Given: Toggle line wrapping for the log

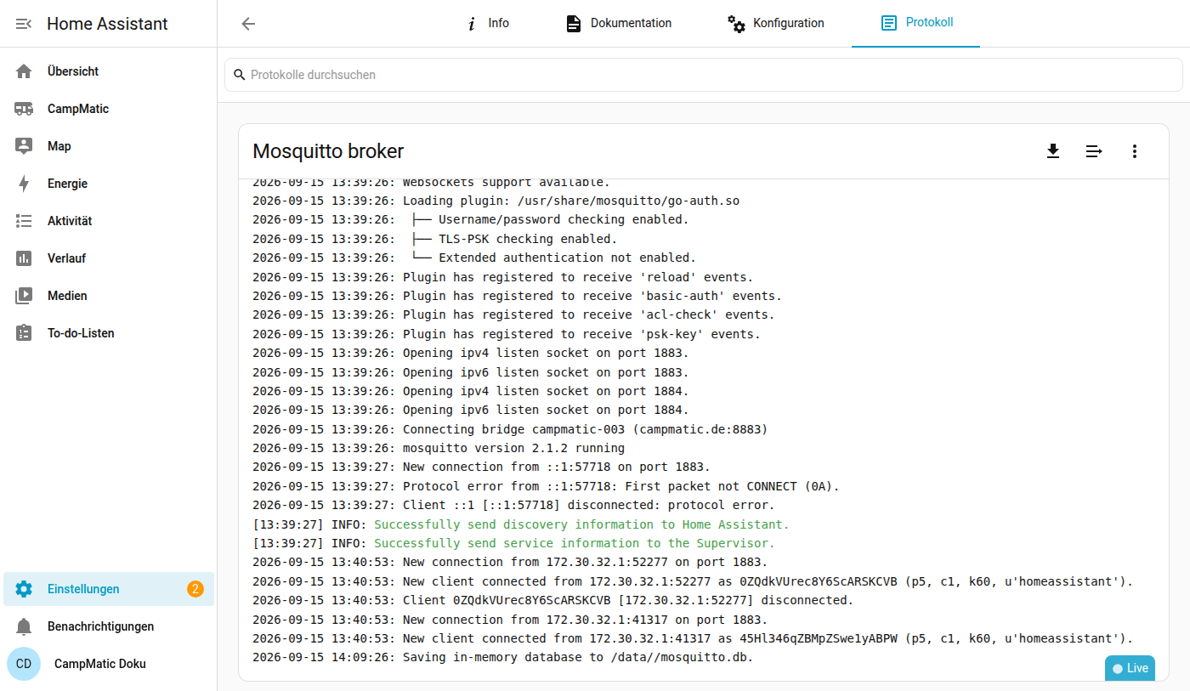Looking at the screenshot, I should [1094, 151].
